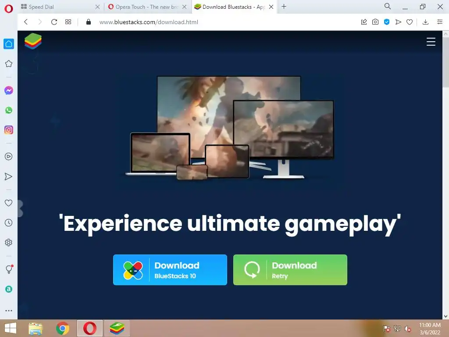The width and height of the screenshot is (449, 337).
Task: Go forward to the next page
Action: point(40,22)
